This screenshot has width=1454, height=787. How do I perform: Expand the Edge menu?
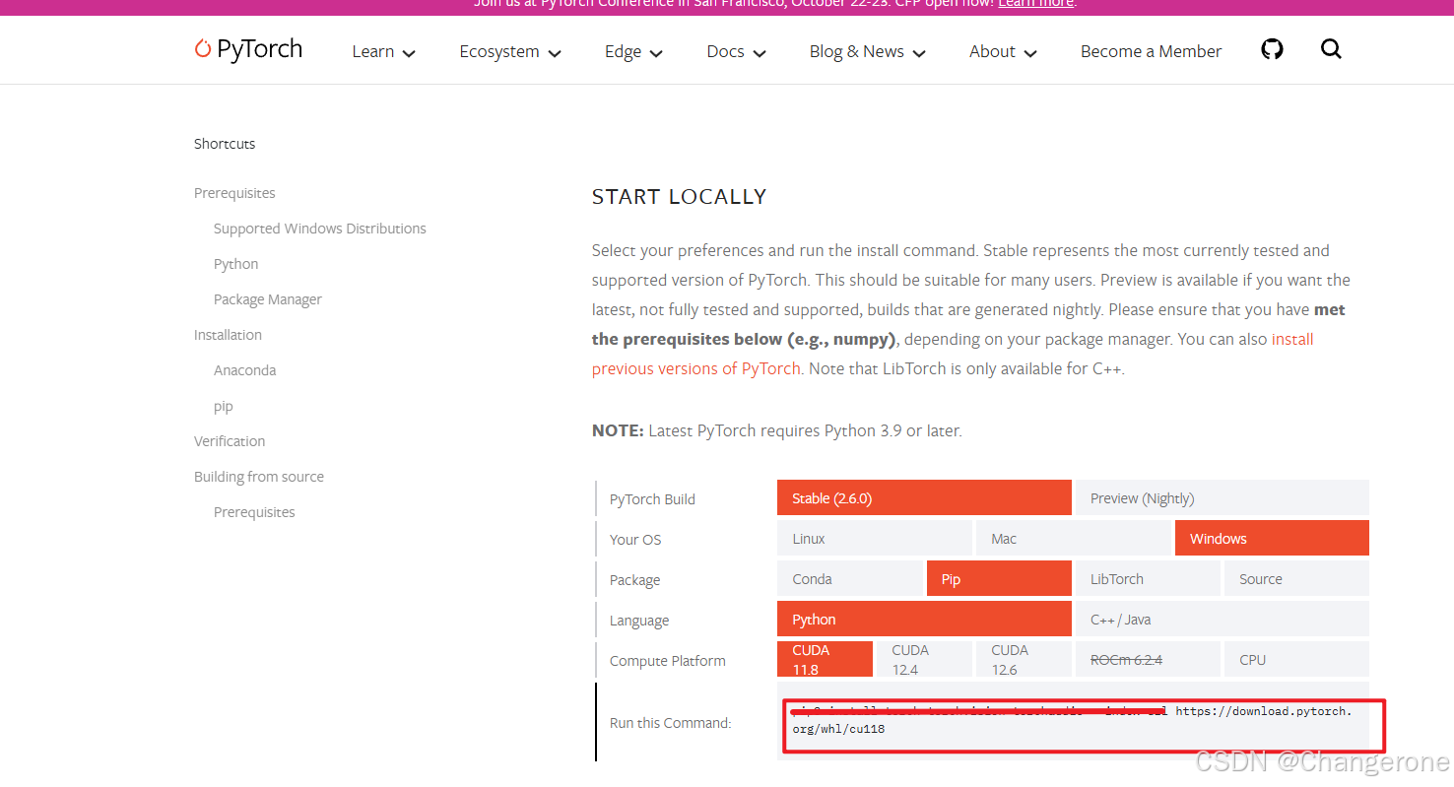pos(633,51)
